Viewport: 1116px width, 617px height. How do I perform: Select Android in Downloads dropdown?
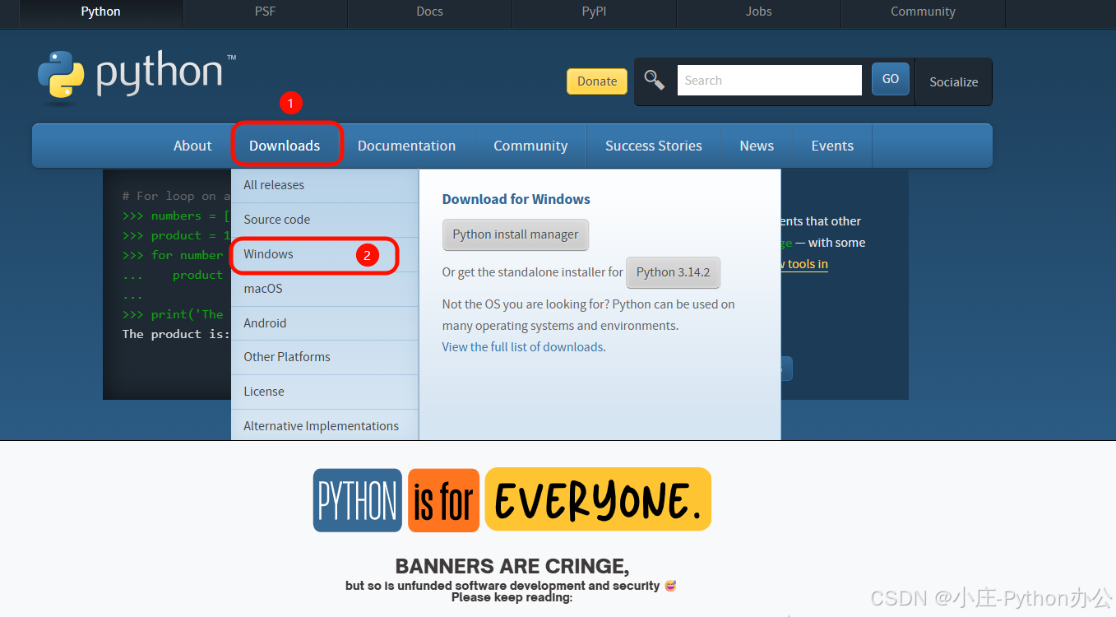click(x=325, y=323)
